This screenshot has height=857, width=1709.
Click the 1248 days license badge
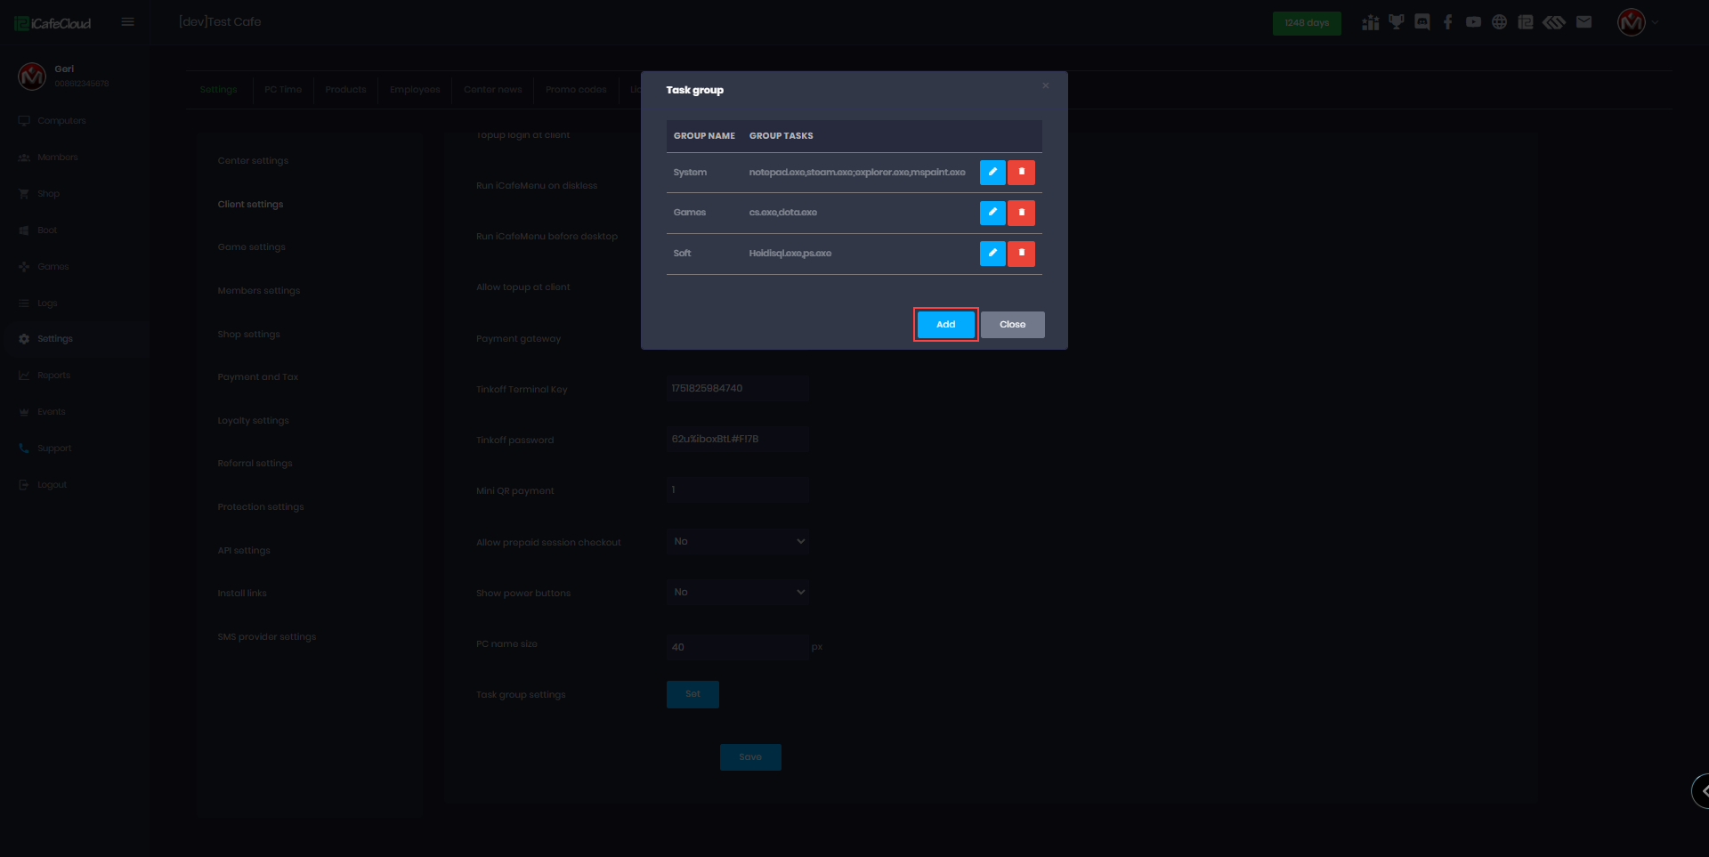click(x=1307, y=23)
